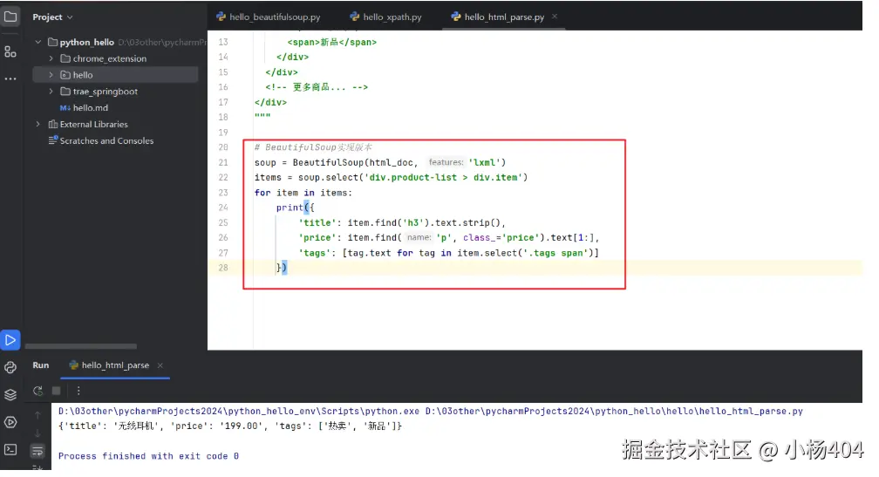Click Python file icon on hello_xpath.py tab
This screenshot has height=477, width=879.
354,17
